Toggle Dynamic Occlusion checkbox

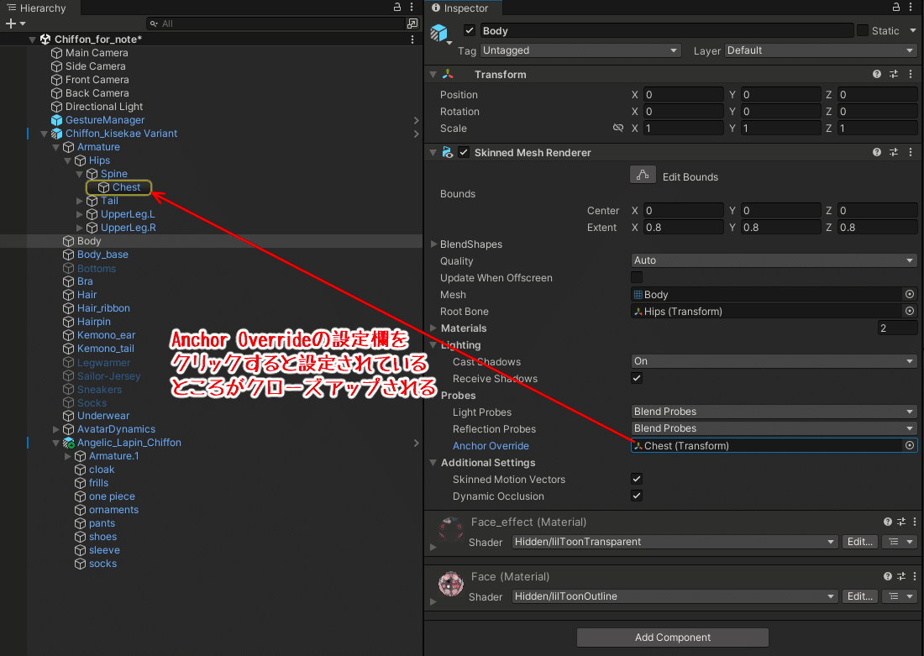click(x=637, y=496)
